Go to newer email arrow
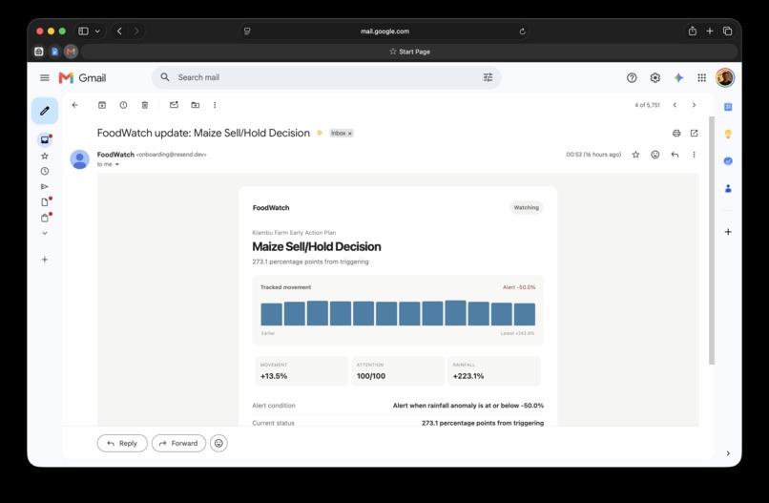The image size is (769, 503). point(675,105)
